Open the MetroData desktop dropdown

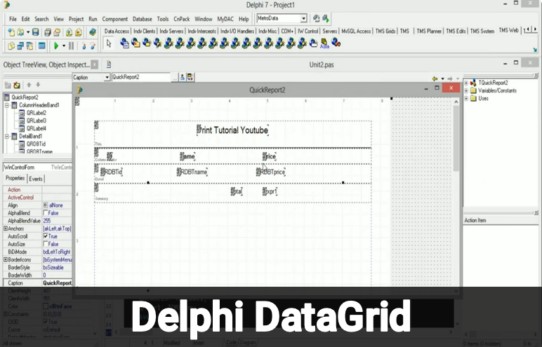click(x=303, y=18)
